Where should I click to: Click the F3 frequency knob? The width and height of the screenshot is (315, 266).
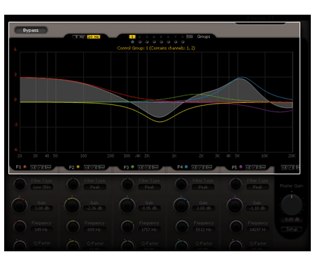click(x=127, y=226)
